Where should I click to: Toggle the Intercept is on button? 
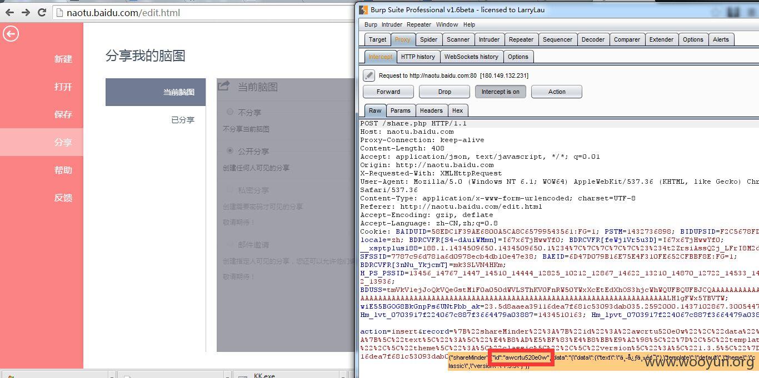coord(500,92)
